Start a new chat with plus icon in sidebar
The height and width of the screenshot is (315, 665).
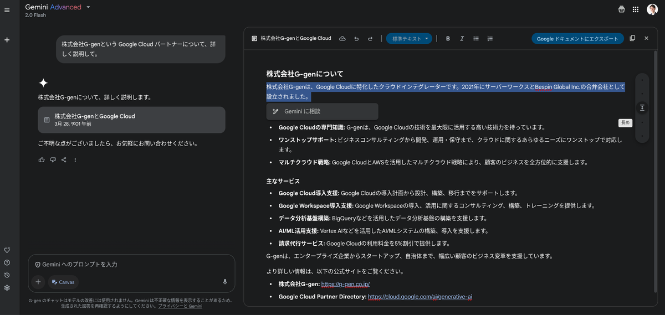(x=7, y=40)
